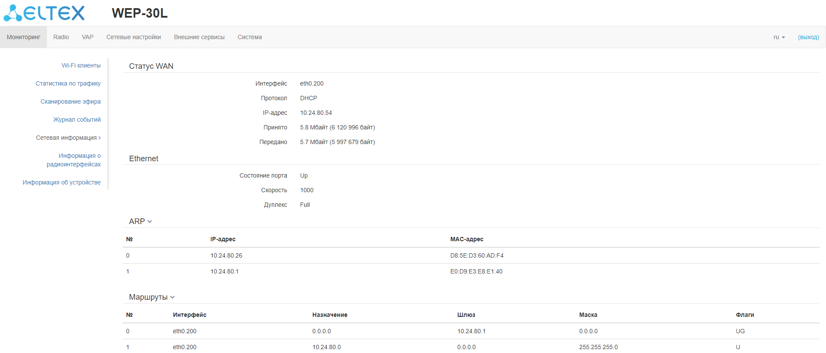The width and height of the screenshot is (826, 353).
Task: Open Информация о радиоинтерфейсах
Action: point(74,160)
